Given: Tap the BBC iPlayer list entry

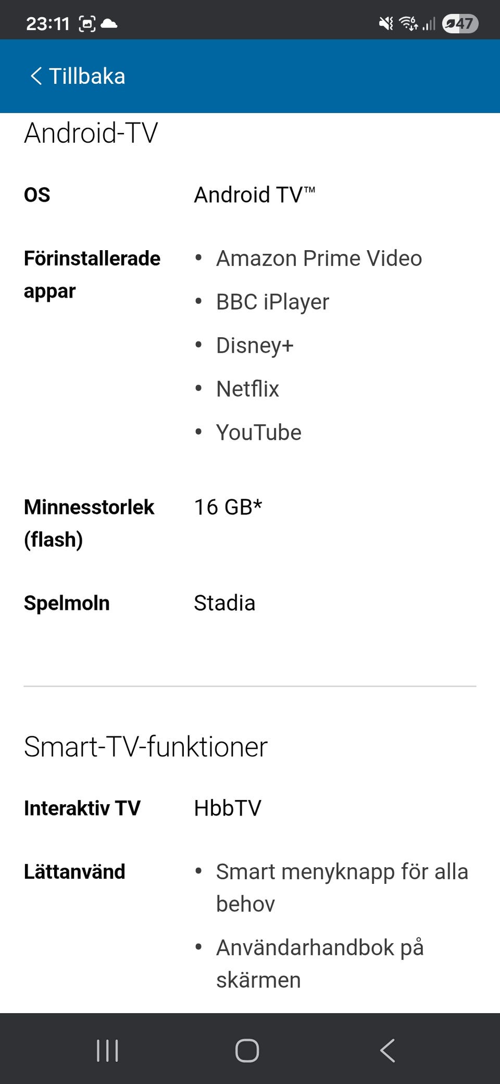Looking at the screenshot, I should [272, 302].
